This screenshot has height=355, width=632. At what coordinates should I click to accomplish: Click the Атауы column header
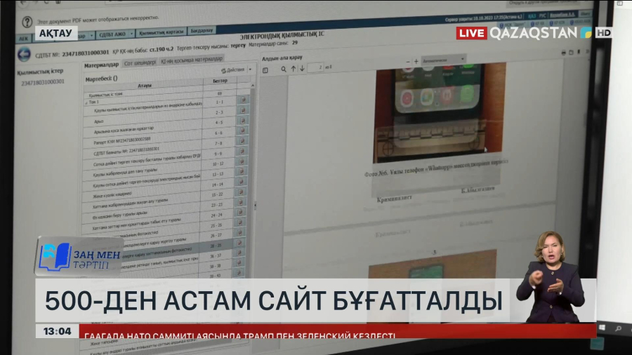pos(144,86)
